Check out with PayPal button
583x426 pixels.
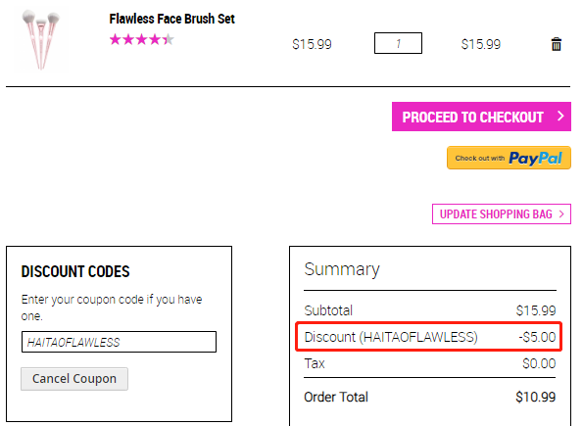point(509,158)
